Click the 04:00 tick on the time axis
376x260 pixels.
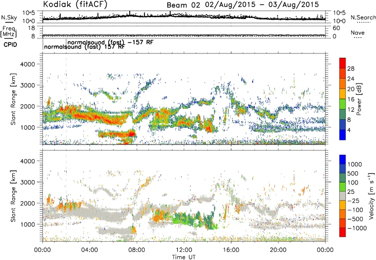[x=90, y=250]
